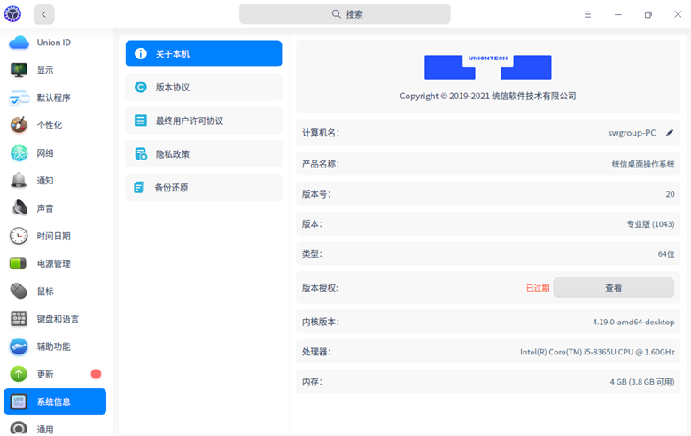Edit computer name with pencil icon

pyautogui.click(x=670, y=133)
